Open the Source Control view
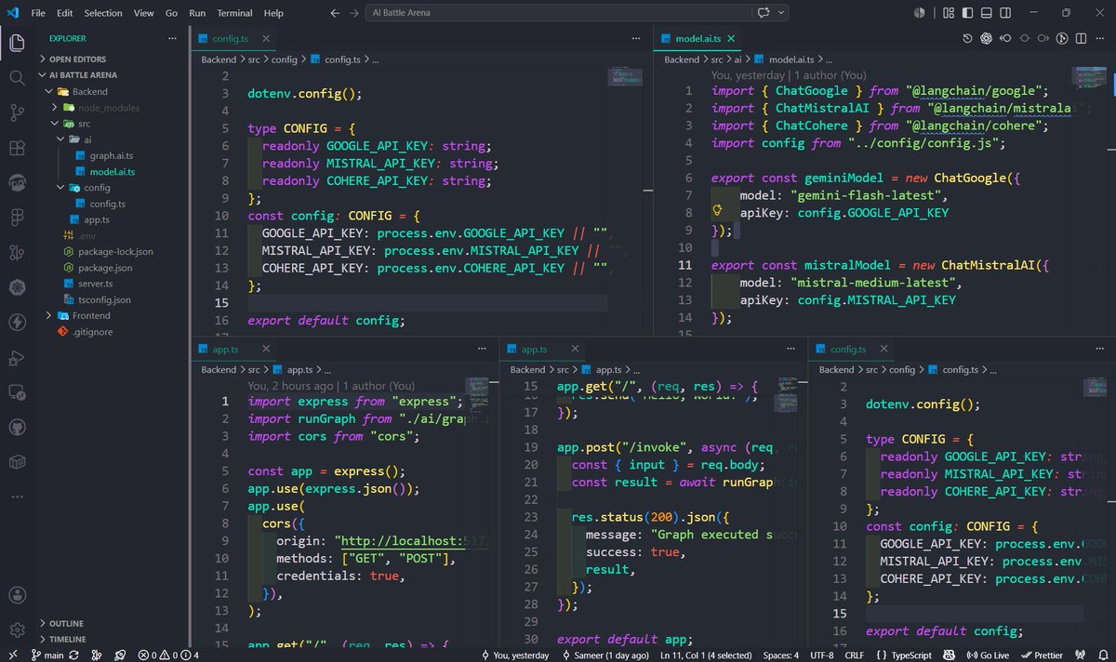 17,113
